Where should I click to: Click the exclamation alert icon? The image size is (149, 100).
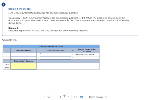click(x=3, y=5)
